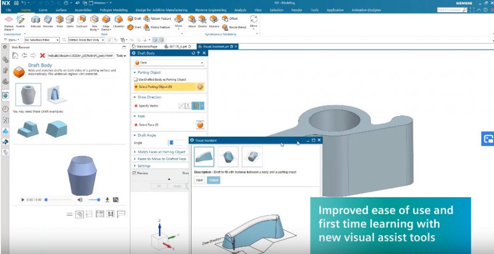Open the Tools menu in Web Browser
Image resolution: width=494 pixels, height=254 pixels.
pyautogui.click(x=121, y=55)
